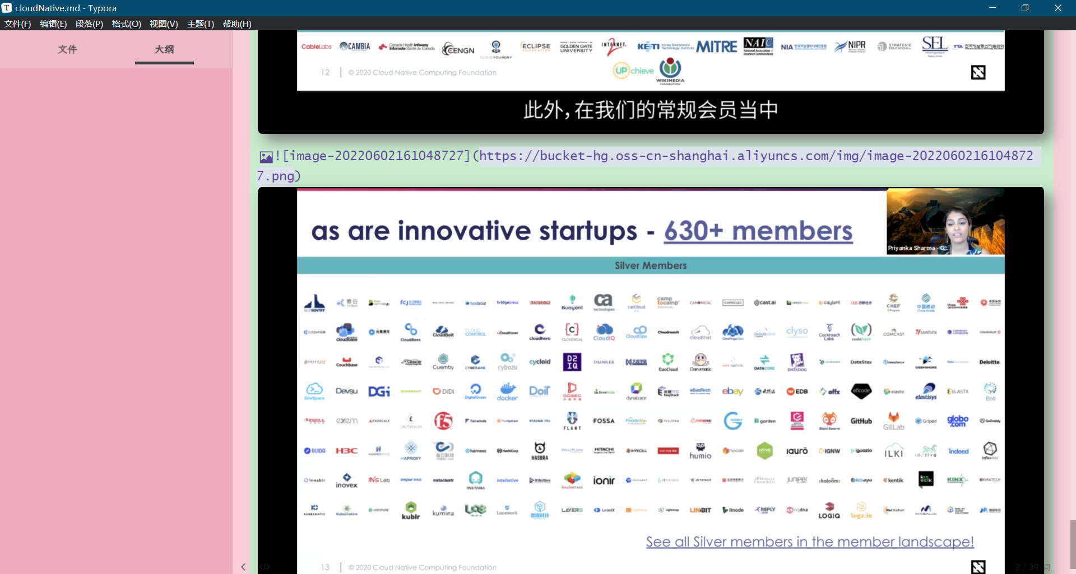This screenshot has height=574, width=1076.
Task: Open See all Silver members link
Action: [x=810, y=542]
